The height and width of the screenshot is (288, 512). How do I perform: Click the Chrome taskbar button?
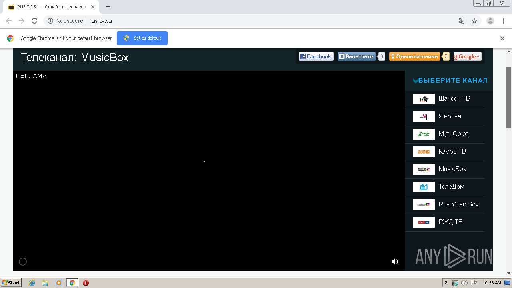pyautogui.click(x=72, y=283)
